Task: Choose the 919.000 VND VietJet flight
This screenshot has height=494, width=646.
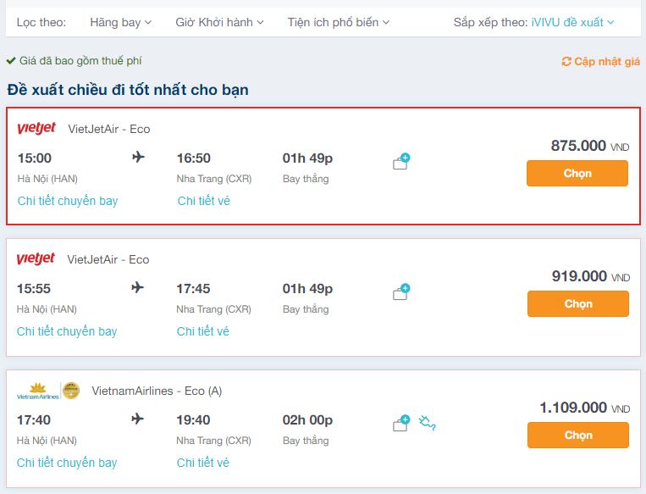Action: point(577,303)
